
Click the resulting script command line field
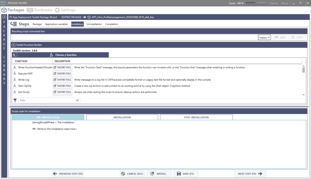click(x=134, y=37)
